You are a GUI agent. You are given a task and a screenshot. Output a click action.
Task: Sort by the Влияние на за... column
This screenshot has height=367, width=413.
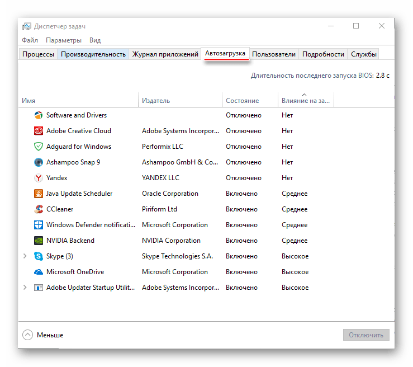point(306,101)
